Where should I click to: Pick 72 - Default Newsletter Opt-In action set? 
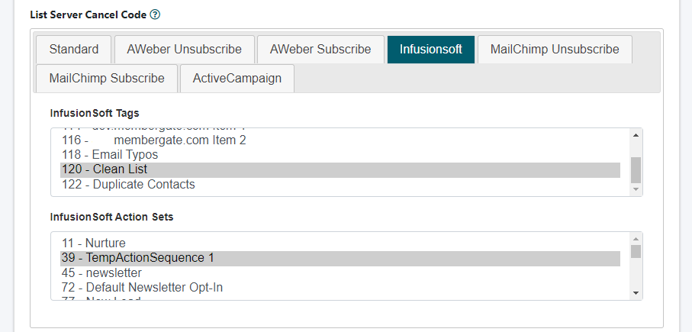point(340,288)
